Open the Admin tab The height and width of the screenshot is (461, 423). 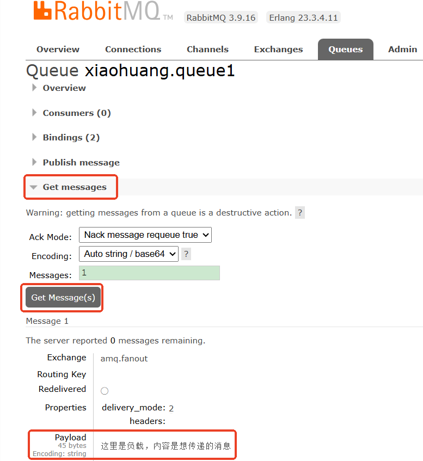402,50
